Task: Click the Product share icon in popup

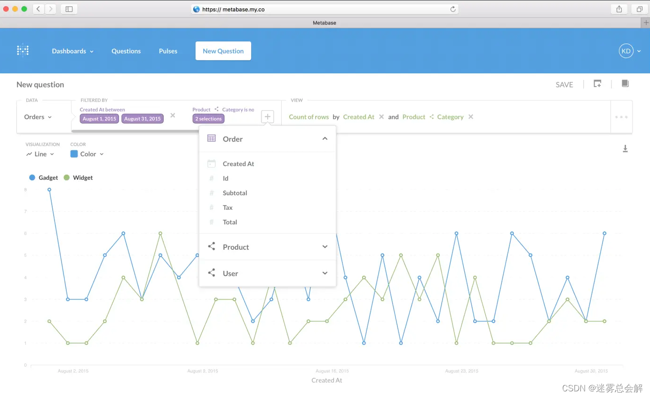Action: pyautogui.click(x=212, y=246)
